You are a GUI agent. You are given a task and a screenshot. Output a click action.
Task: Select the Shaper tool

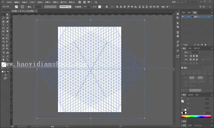(x=3, y=31)
